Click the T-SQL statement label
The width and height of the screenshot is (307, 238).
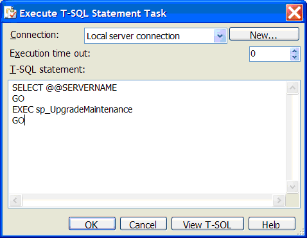click(x=48, y=69)
